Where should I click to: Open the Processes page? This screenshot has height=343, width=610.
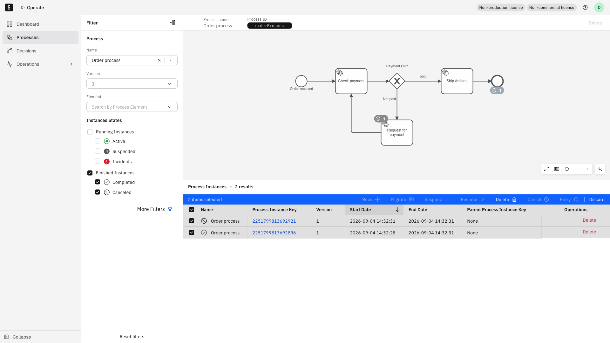40,37
